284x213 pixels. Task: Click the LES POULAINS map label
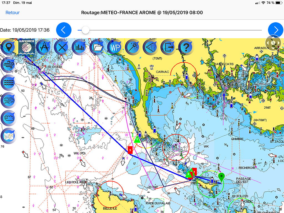[x=76, y=182]
